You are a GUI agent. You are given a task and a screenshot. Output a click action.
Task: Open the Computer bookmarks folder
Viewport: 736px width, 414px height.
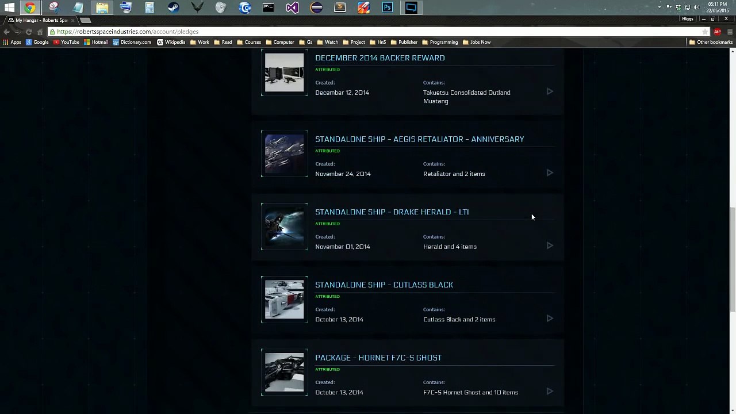click(x=279, y=42)
